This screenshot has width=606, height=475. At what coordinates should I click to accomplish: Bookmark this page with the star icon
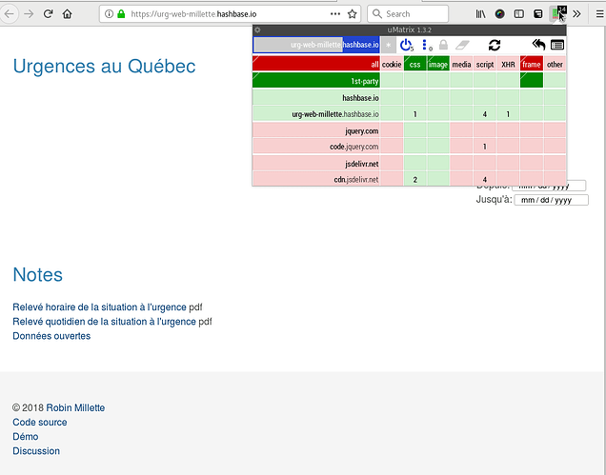[352, 14]
